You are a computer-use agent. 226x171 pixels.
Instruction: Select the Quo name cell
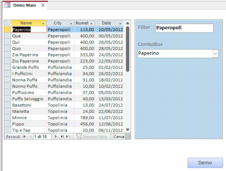[29, 49]
